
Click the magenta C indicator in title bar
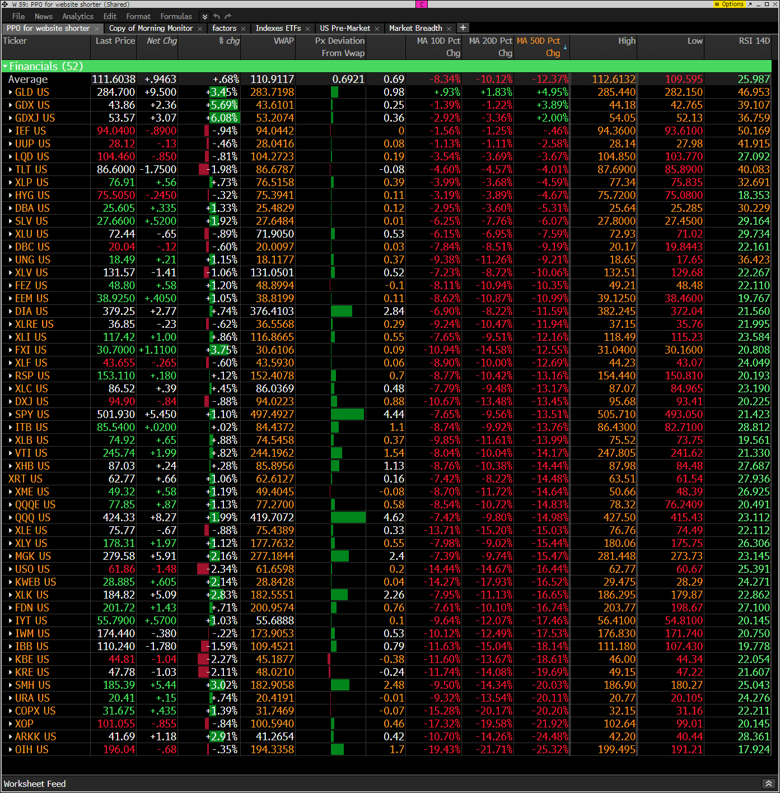(422, 4)
